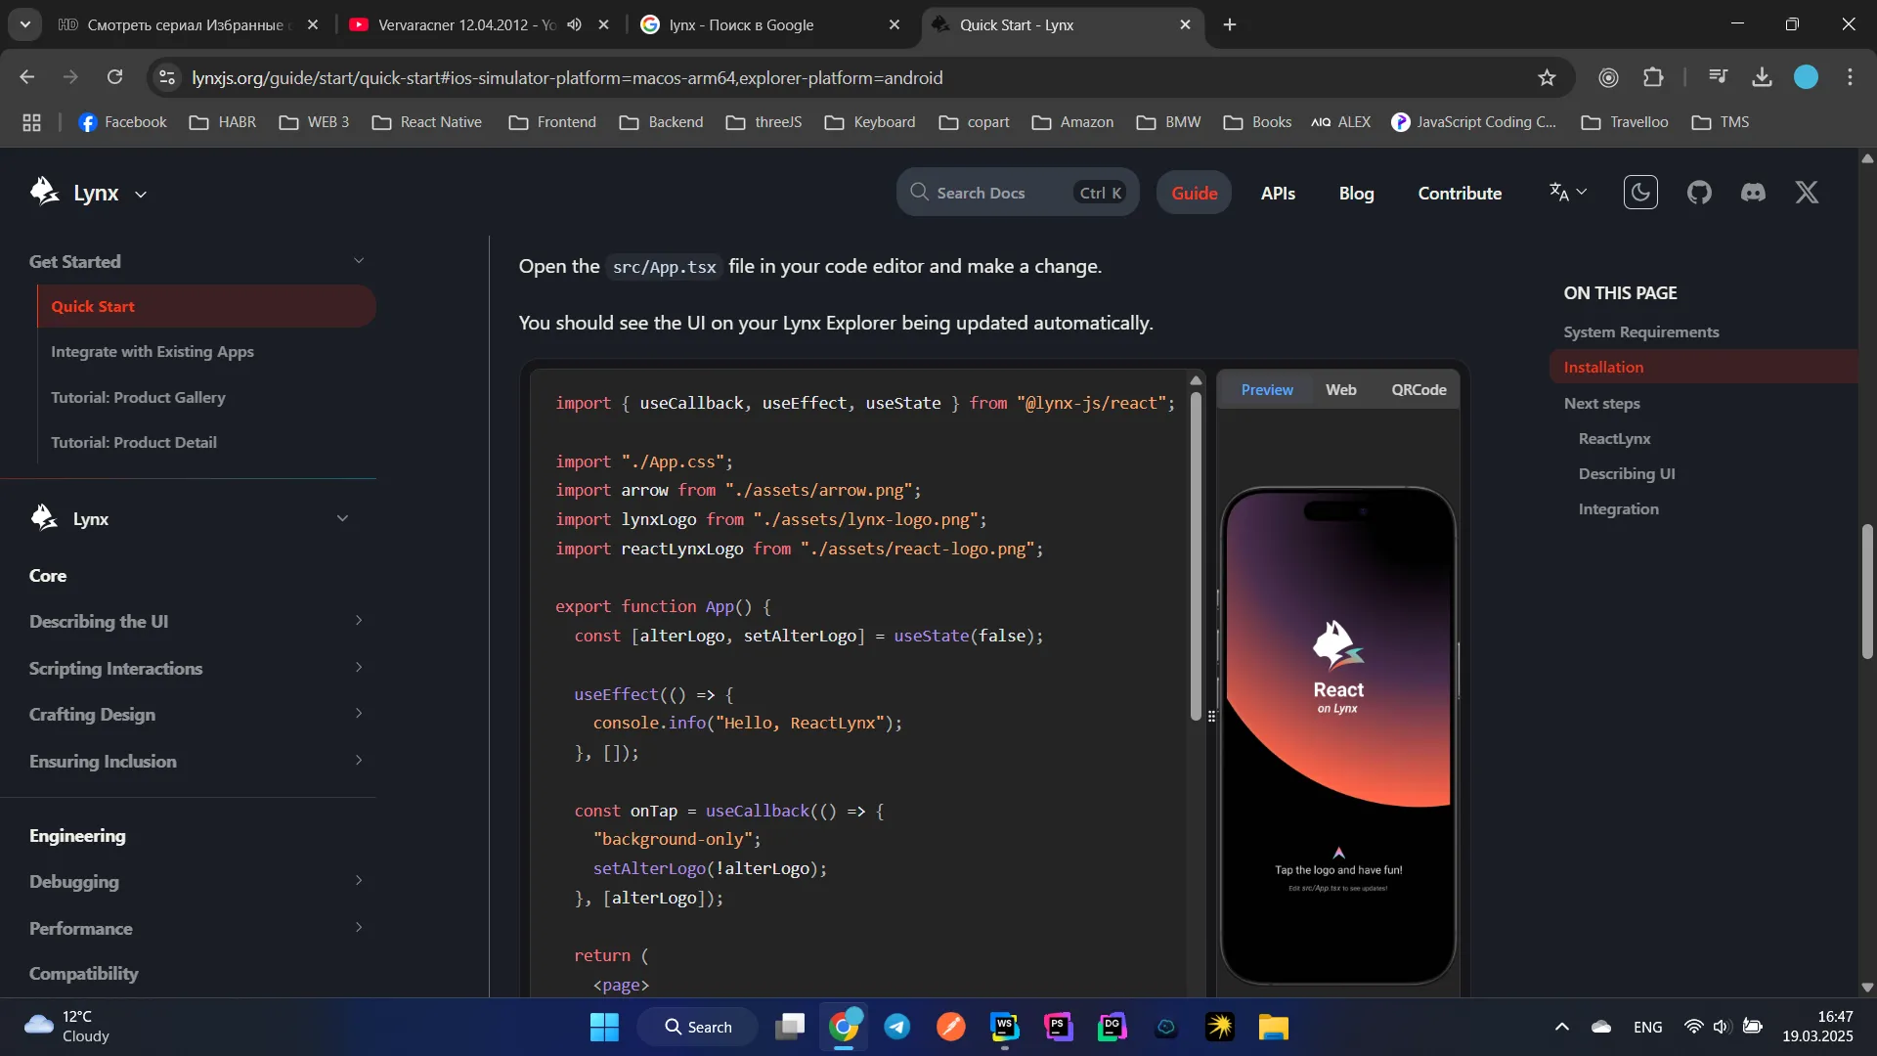This screenshot has height=1056, width=1877.
Task: Expand the Debugging sidebar section
Action: [358, 881]
